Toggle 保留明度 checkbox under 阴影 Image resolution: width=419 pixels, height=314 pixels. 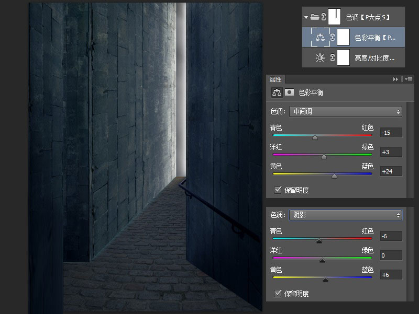[x=278, y=293]
